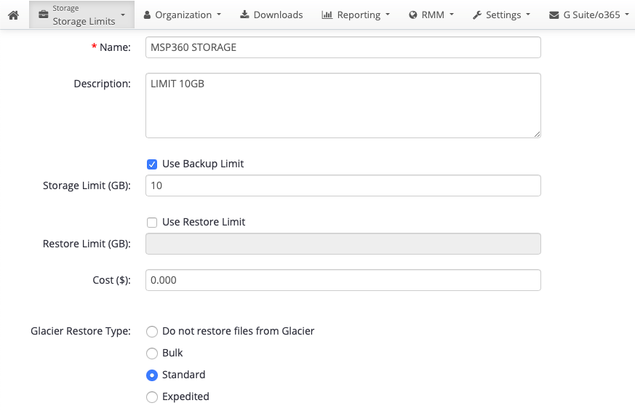Click the G Suite/o365 envelope icon

(x=554, y=15)
